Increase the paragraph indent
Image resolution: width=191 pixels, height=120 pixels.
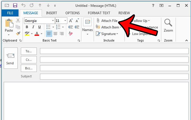[x=77, y=27]
